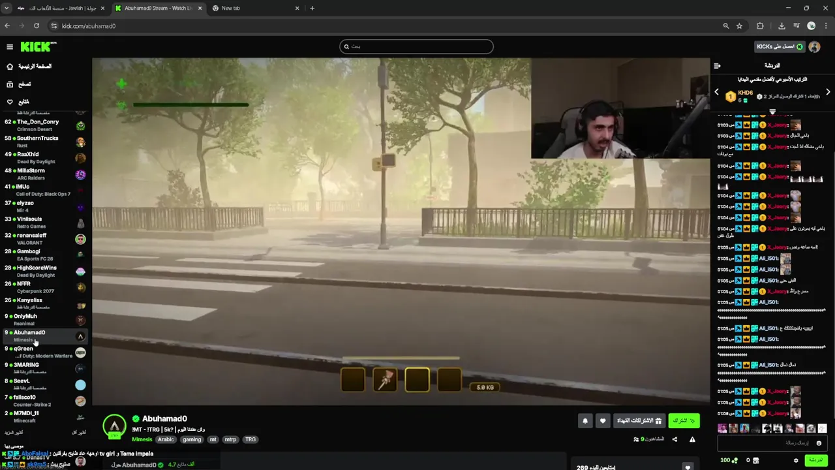Viewport: 835px width, 470px height.
Task: Go to the home page sidebar item
Action: (29, 67)
